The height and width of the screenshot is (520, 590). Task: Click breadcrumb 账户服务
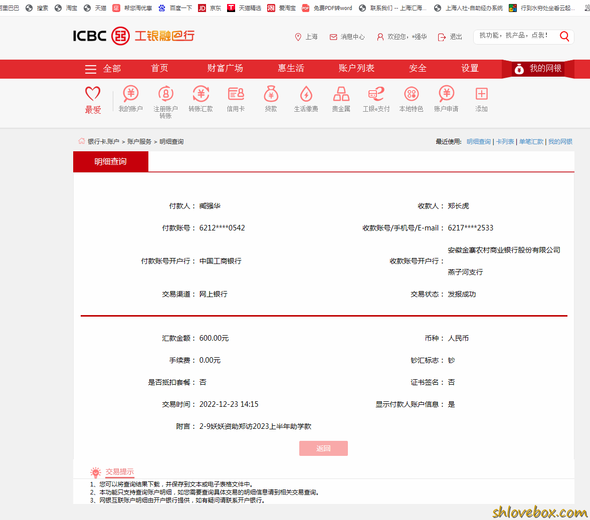tap(139, 142)
